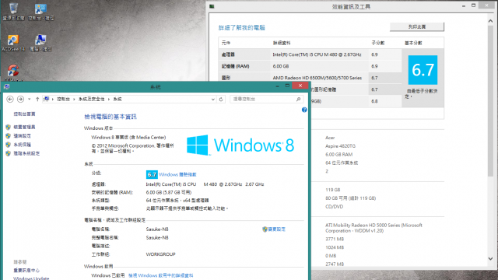Select the 圖形 graphics row label
The width and height of the screenshot is (498, 280).
click(226, 78)
